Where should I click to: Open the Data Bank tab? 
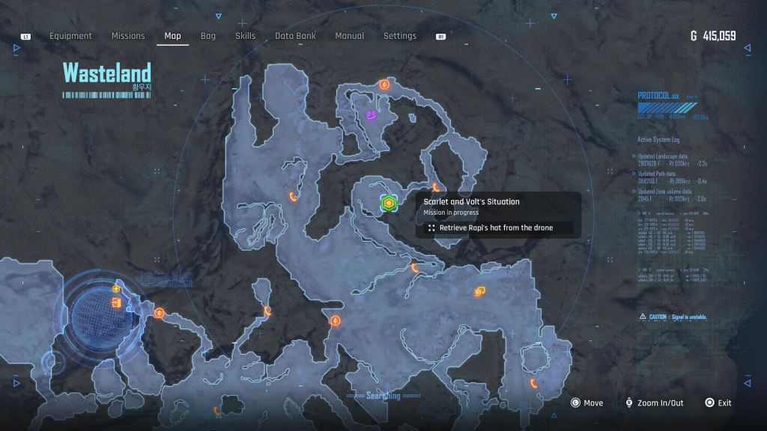pos(295,36)
